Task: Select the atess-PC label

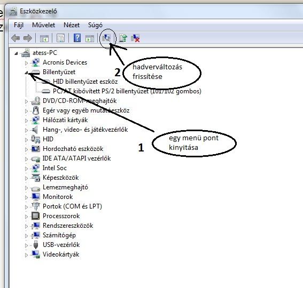Action: [45, 53]
